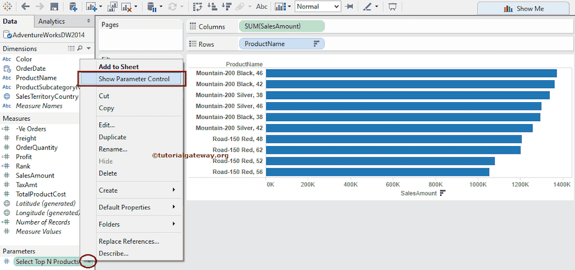Click the Save workbook toolbar icon
Screen dimensions: 575x270
click(54, 7)
